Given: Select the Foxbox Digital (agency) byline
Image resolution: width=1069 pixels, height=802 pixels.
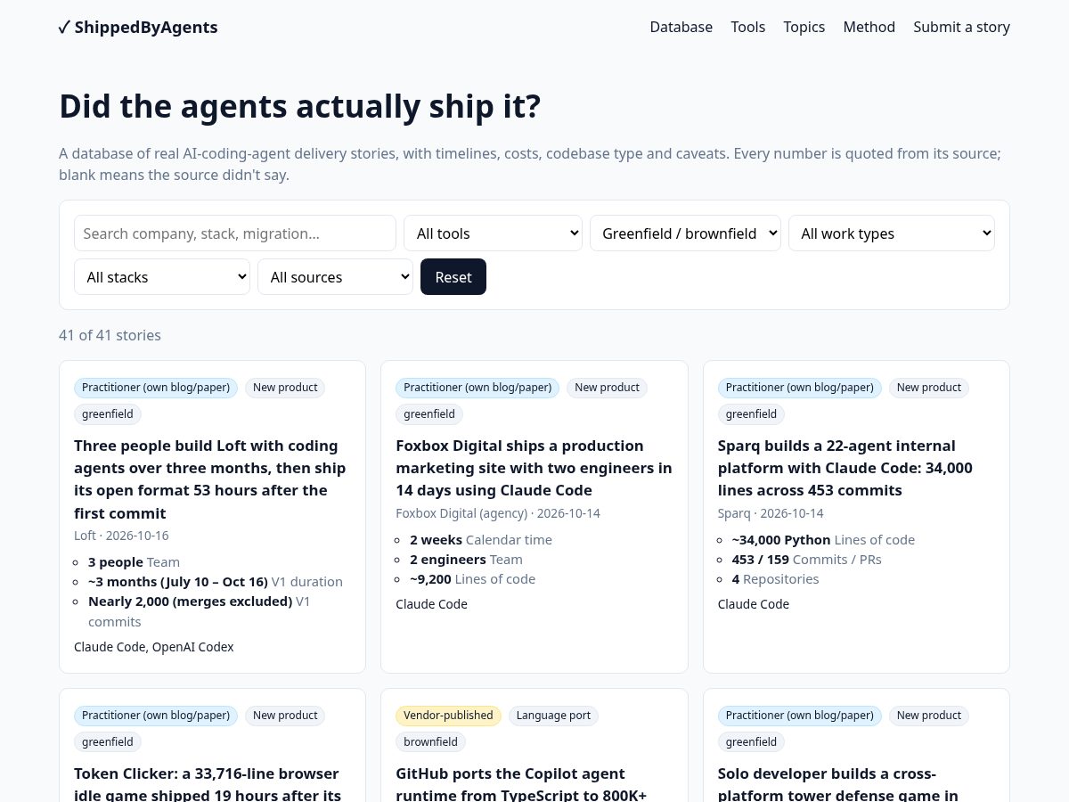Looking at the screenshot, I should pyautogui.click(x=498, y=513).
